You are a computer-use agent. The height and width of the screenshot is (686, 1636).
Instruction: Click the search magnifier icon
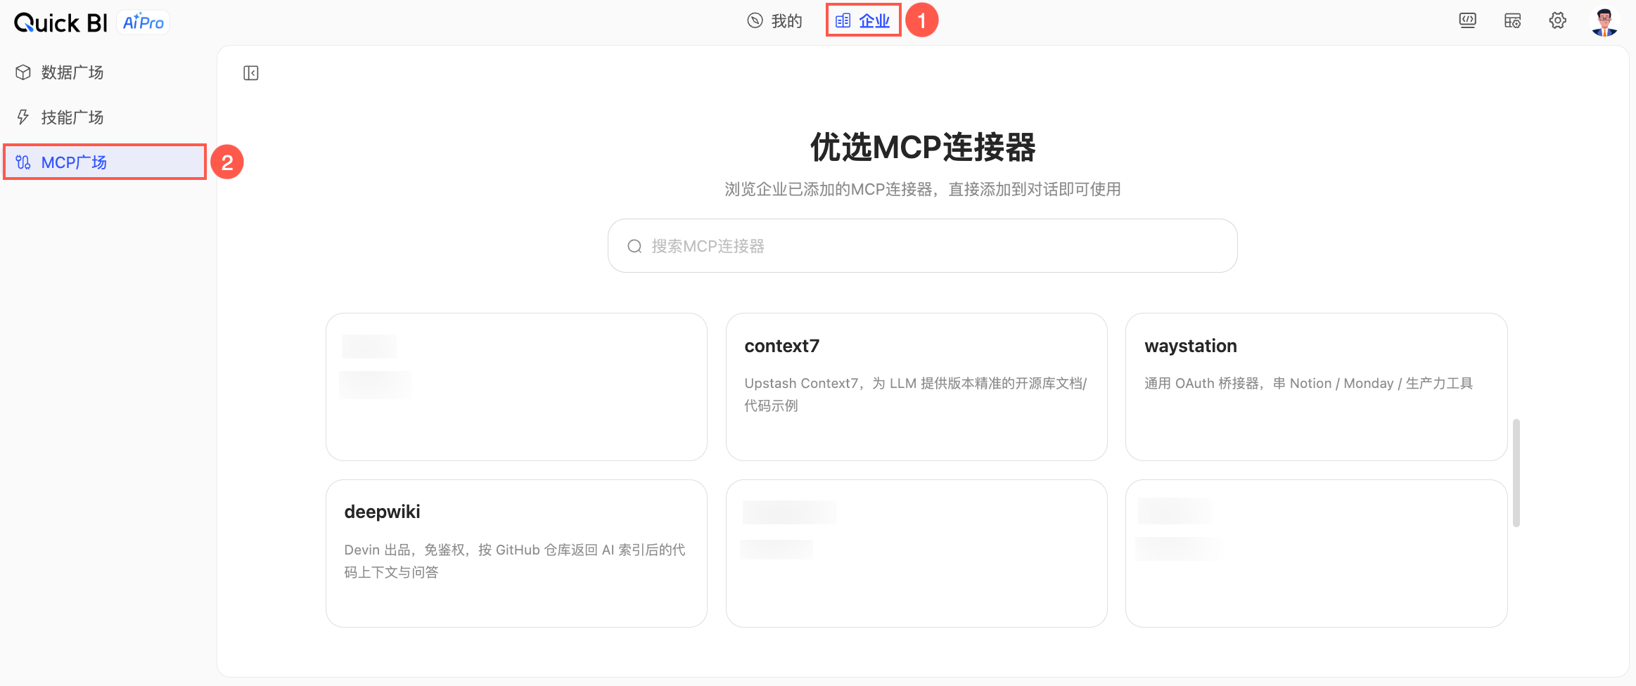tap(634, 246)
